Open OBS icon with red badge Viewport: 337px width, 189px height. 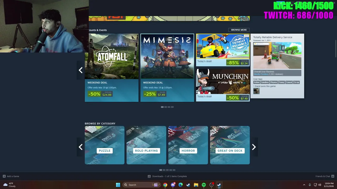point(211,185)
